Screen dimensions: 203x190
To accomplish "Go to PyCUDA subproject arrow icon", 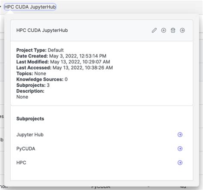I will tap(180, 148).
